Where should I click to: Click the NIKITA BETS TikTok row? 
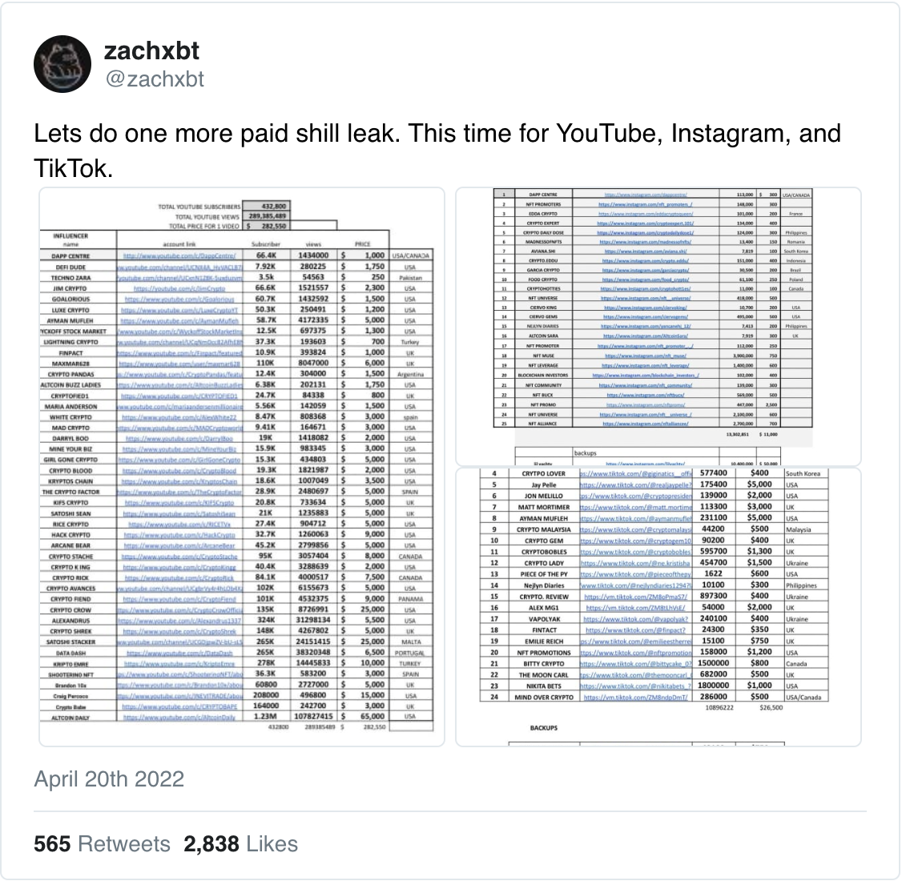tap(654, 686)
